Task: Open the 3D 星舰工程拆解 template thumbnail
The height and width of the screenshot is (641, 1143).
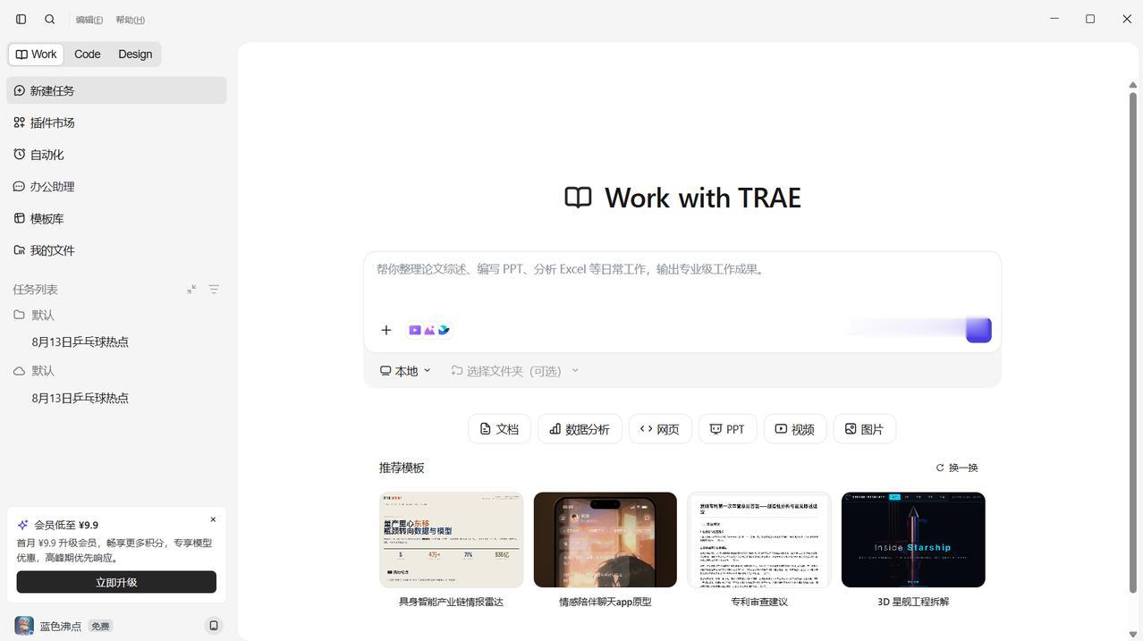Action: coord(913,540)
